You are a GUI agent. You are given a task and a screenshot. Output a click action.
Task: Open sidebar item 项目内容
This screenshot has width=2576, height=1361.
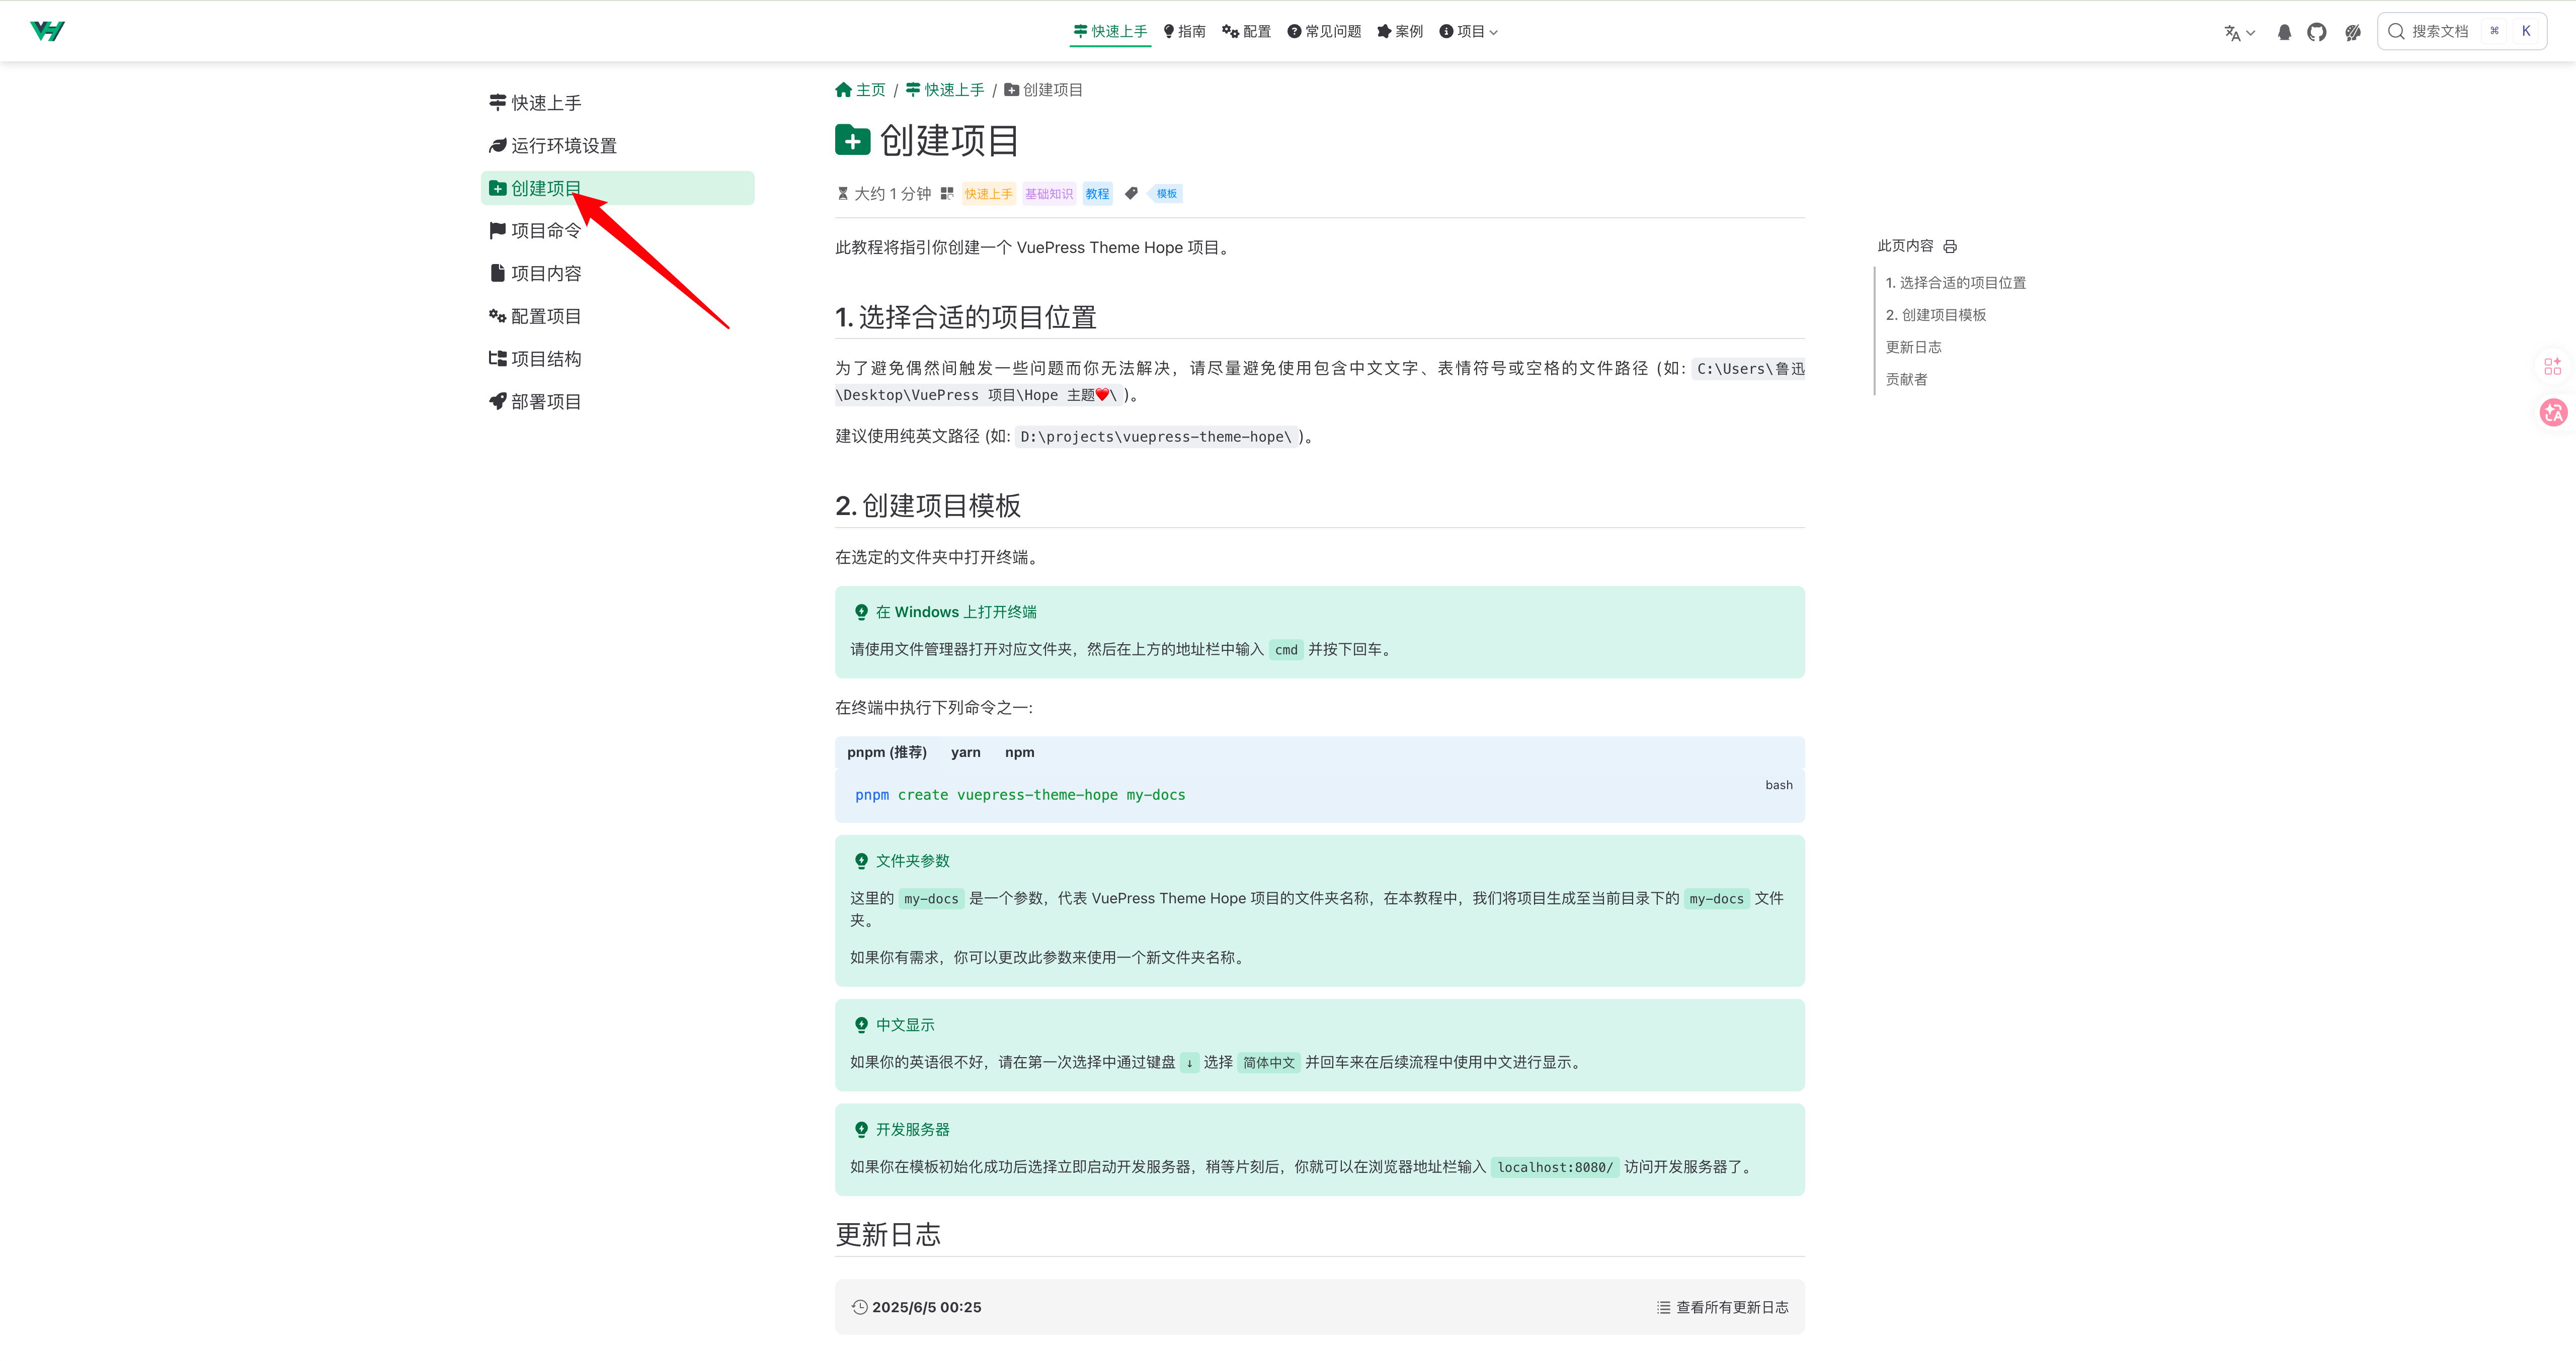tap(617, 274)
